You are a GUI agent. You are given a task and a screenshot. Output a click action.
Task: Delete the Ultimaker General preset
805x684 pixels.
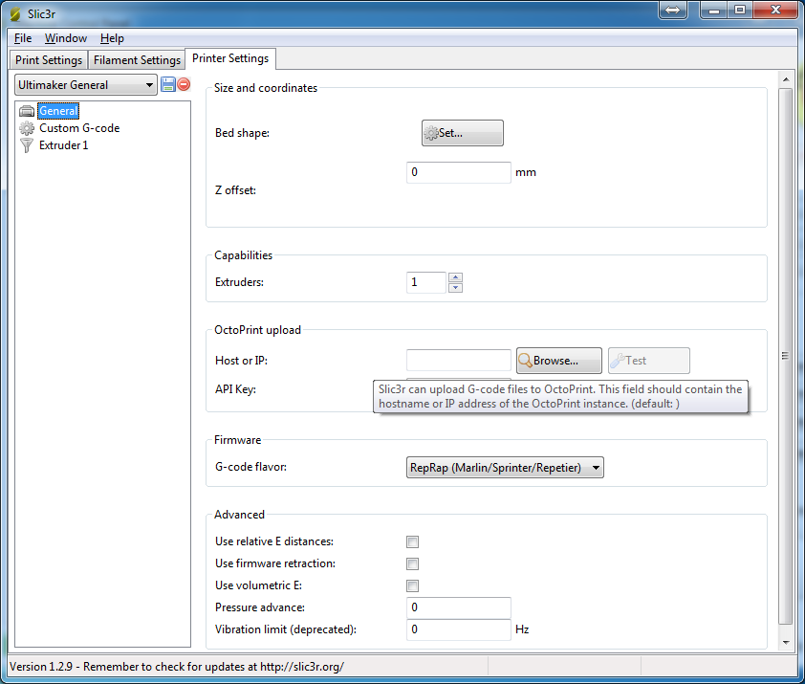coord(184,84)
